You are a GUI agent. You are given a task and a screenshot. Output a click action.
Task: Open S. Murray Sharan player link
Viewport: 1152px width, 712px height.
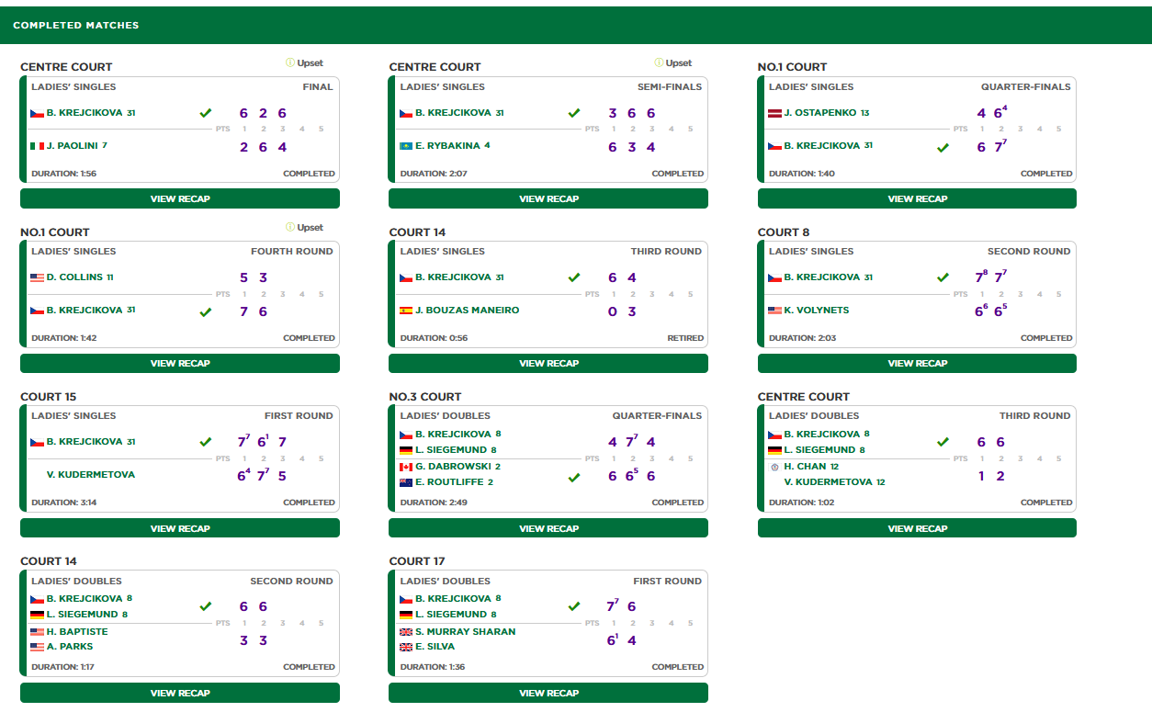click(x=465, y=632)
